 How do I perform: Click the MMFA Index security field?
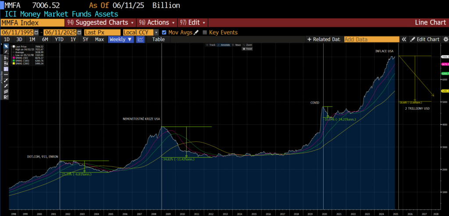pyautogui.click(x=32, y=23)
